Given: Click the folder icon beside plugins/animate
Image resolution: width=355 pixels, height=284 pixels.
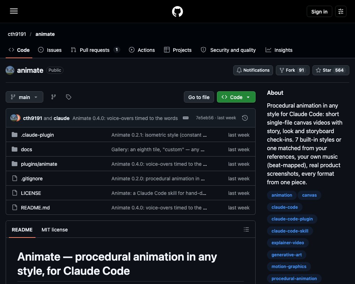Looking at the screenshot, I should pyautogui.click(x=15, y=164).
